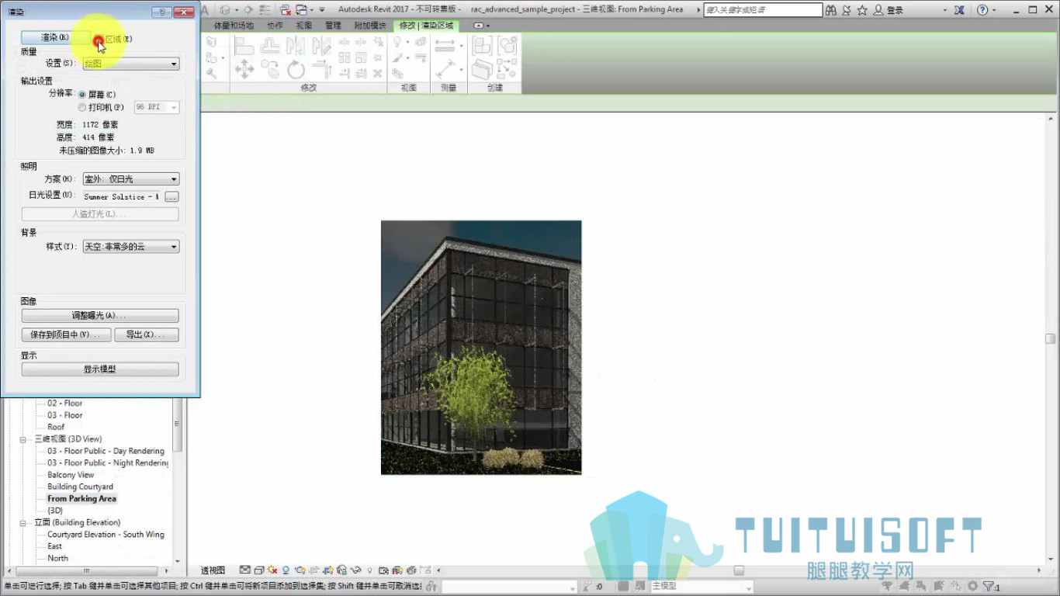Select the Rotate tool in the ribbon
Viewport: 1060px width, 596px height.
click(296, 69)
